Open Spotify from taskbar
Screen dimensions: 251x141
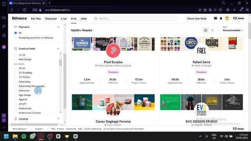point(24,136)
